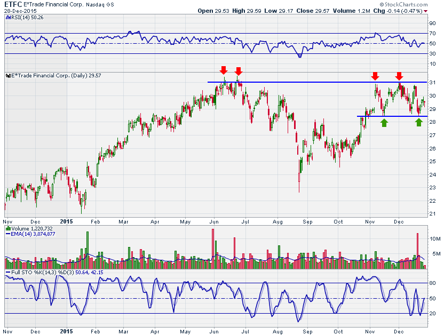Click the candlestick icon beside E*Trade Daily label

[x=8, y=76]
